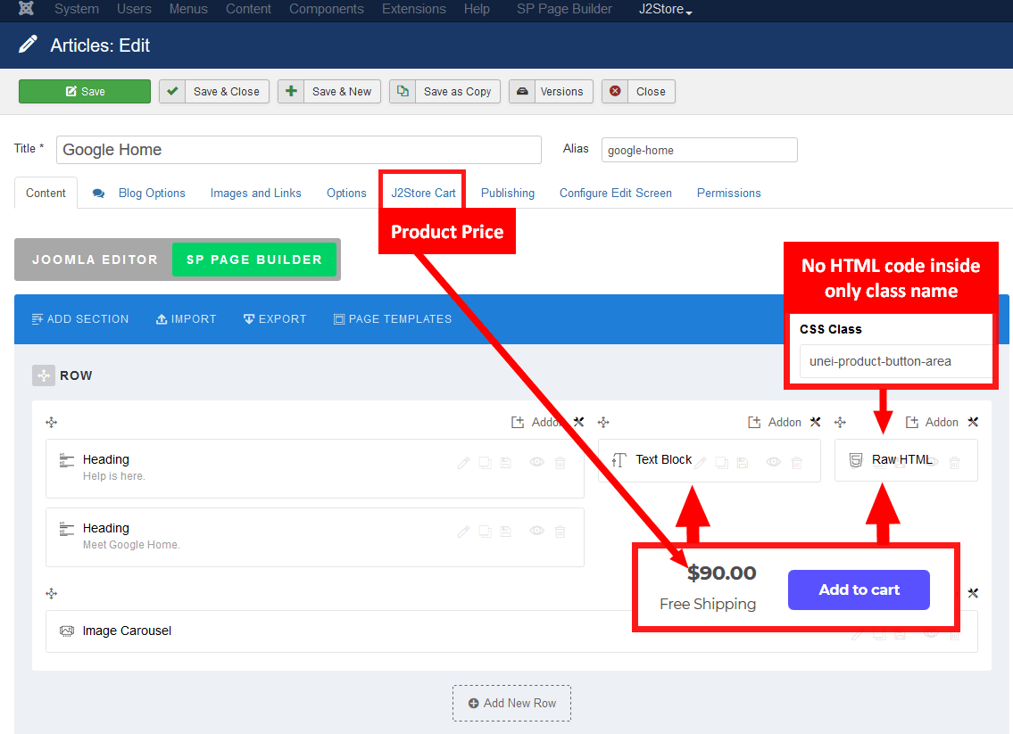Switch to SP Page Builder editor
The height and width of the screenshot is (734, 1013).
pyautogui.click(x=253, y=260)
